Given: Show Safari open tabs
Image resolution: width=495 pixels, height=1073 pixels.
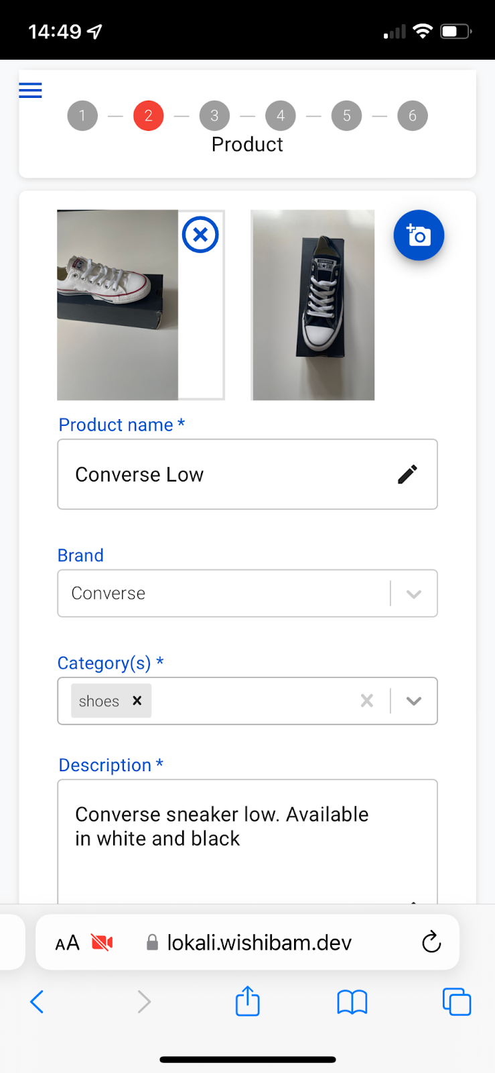Looking at the screenshot, I should point(457,1002).
